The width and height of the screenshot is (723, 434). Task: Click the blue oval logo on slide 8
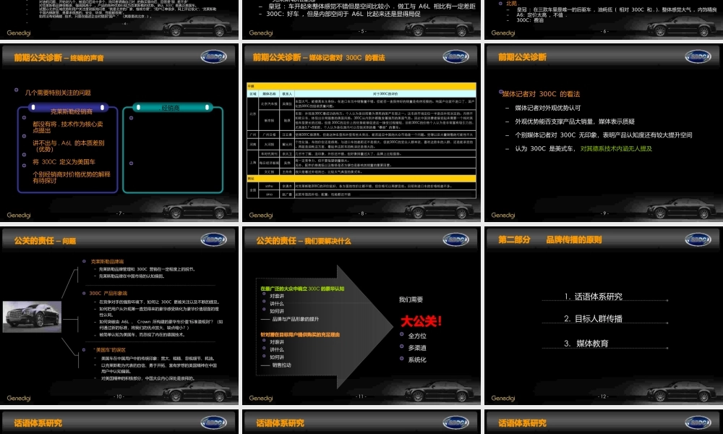(x=455, y=56)
